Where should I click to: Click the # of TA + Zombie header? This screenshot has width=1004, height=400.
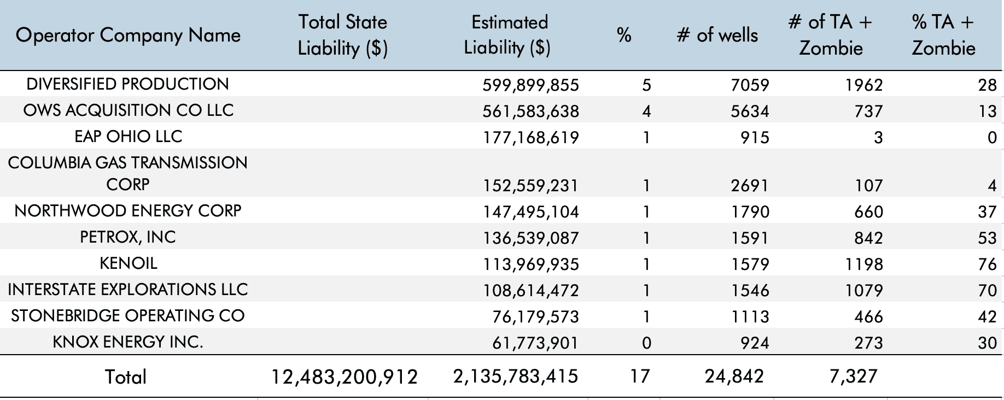[830, 35]
